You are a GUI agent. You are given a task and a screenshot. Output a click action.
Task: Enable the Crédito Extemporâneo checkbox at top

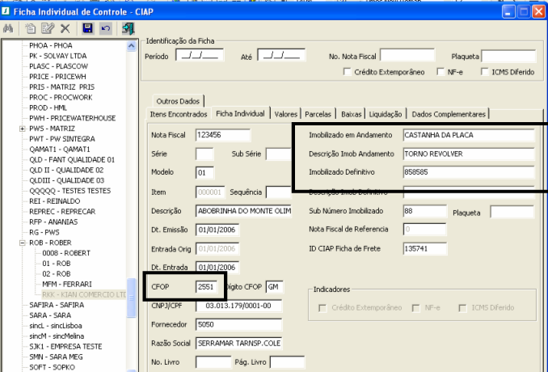click(x=348, y=72)
